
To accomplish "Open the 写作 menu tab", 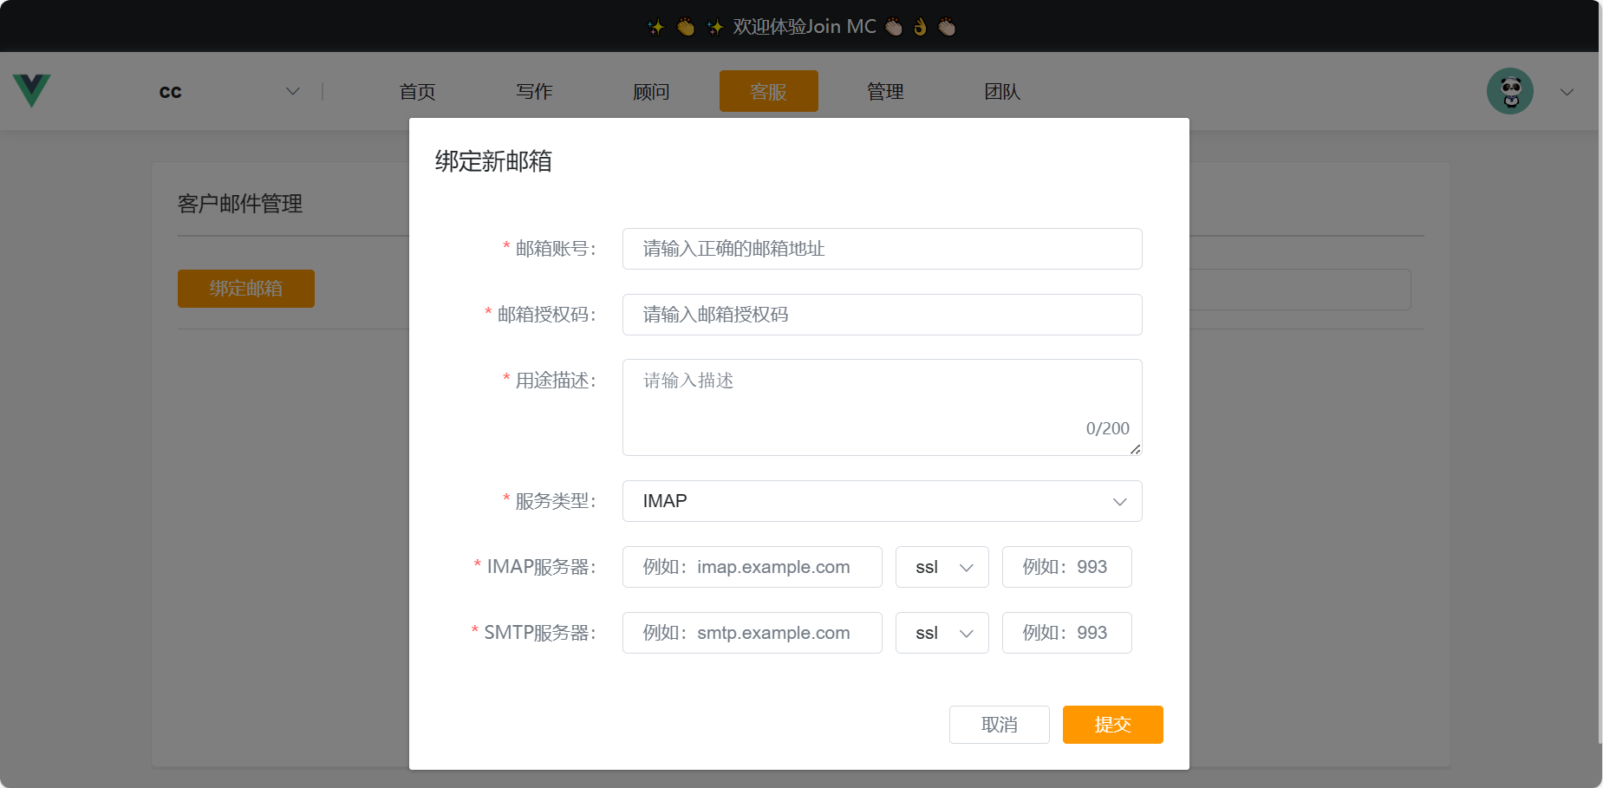I will pos(534,92).
